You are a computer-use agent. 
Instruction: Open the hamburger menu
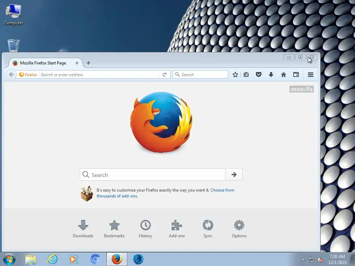[311, 75]
